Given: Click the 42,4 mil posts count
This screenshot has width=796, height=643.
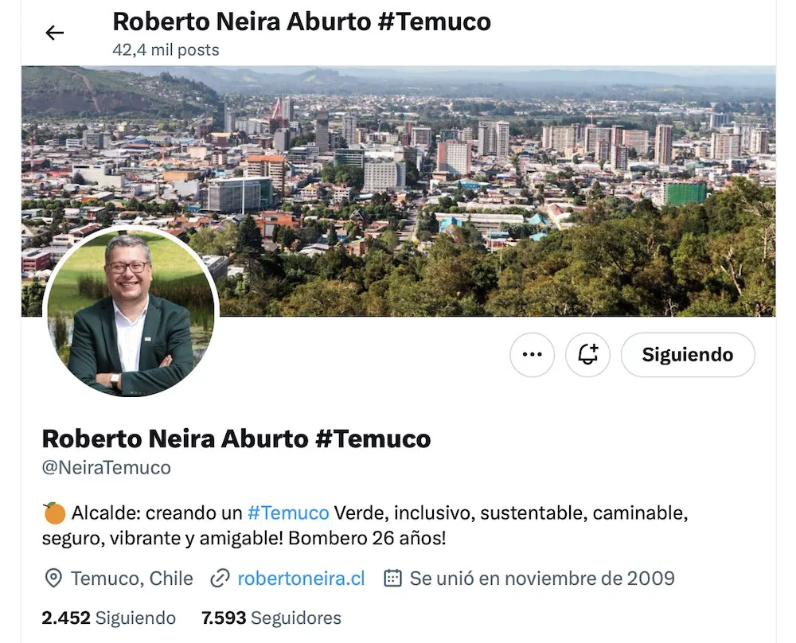Looking at the screenshot, I should pyautogui.click(x=166, y=49).
